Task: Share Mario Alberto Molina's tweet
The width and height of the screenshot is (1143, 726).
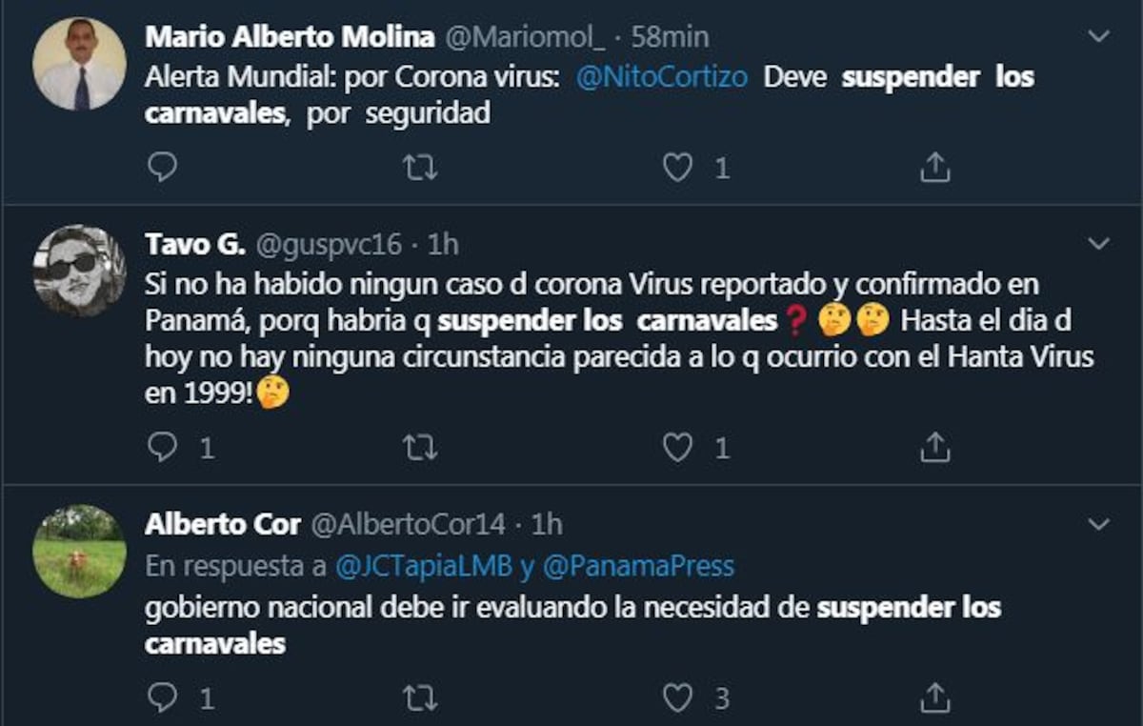Action: point(936,168)
